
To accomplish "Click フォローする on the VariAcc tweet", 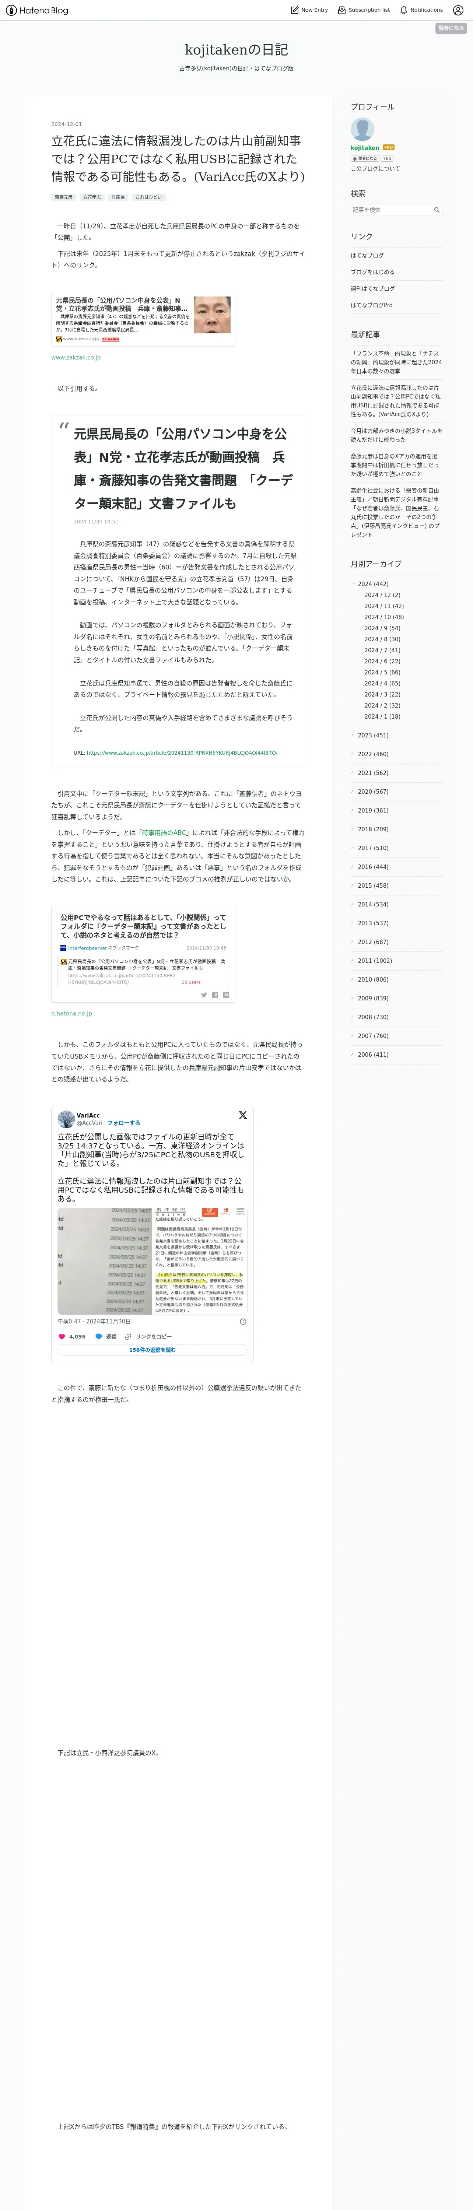I will pos(124,1122).
